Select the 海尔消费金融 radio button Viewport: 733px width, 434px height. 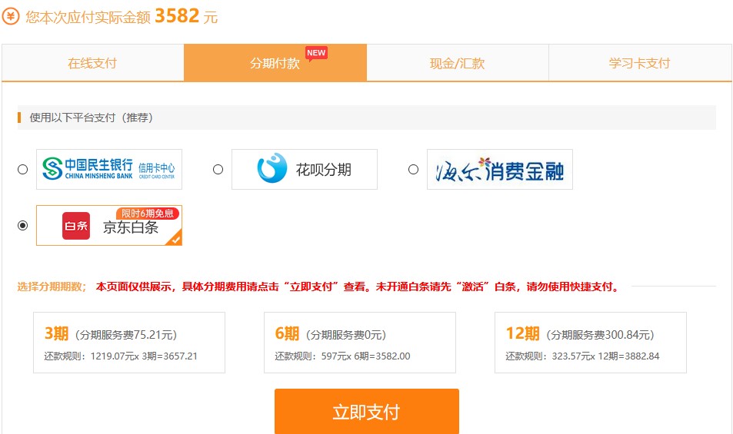click(x=413, y=169)
